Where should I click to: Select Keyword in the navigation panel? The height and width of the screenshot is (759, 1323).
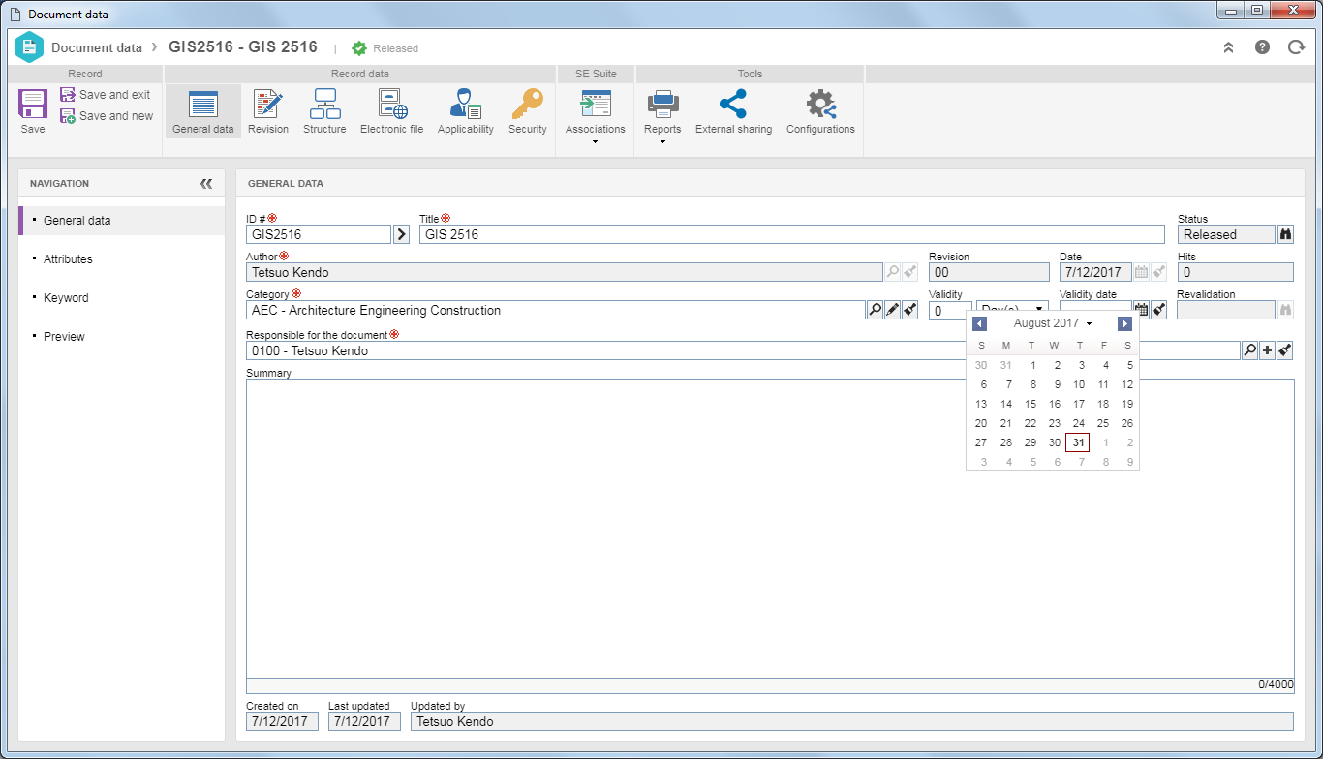66,298
